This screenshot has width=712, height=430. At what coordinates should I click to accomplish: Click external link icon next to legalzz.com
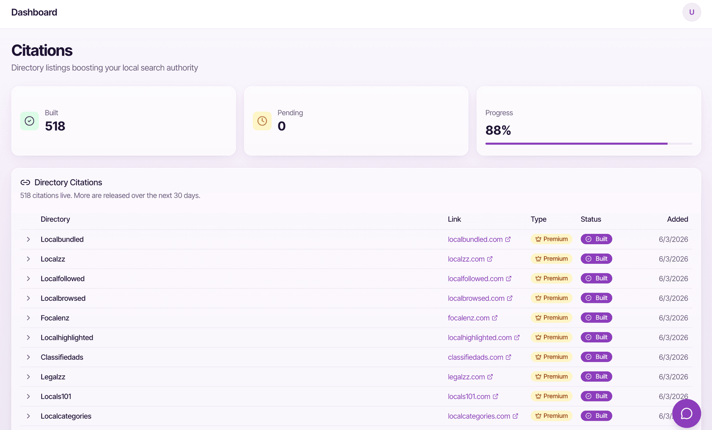(490, 377)
